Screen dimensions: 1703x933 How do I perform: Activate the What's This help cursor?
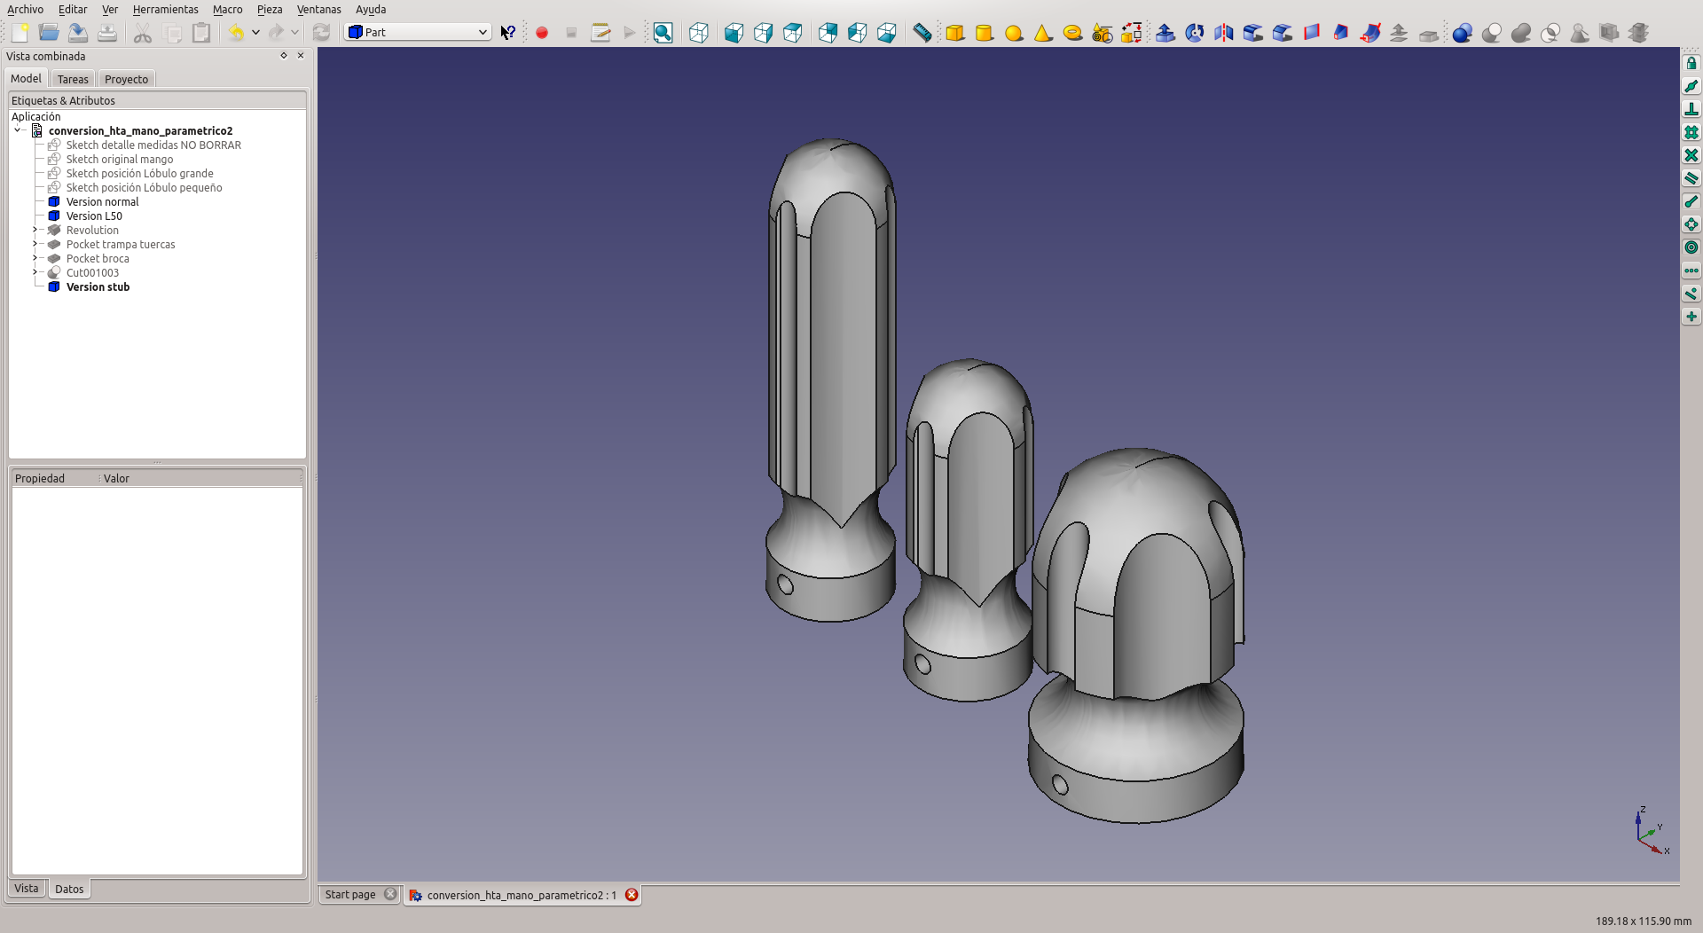[508, 33]
